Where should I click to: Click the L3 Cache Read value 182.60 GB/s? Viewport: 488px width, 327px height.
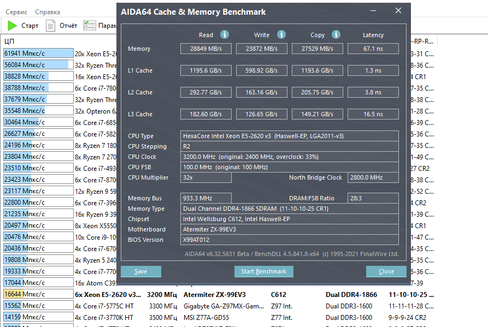205,114
